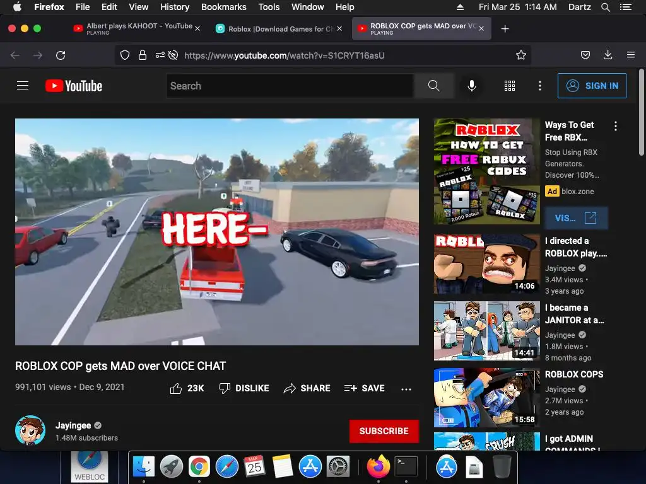Focus the Firefox address bar URL
Viewport: 646px width, 484px height.
pos(285,55)
